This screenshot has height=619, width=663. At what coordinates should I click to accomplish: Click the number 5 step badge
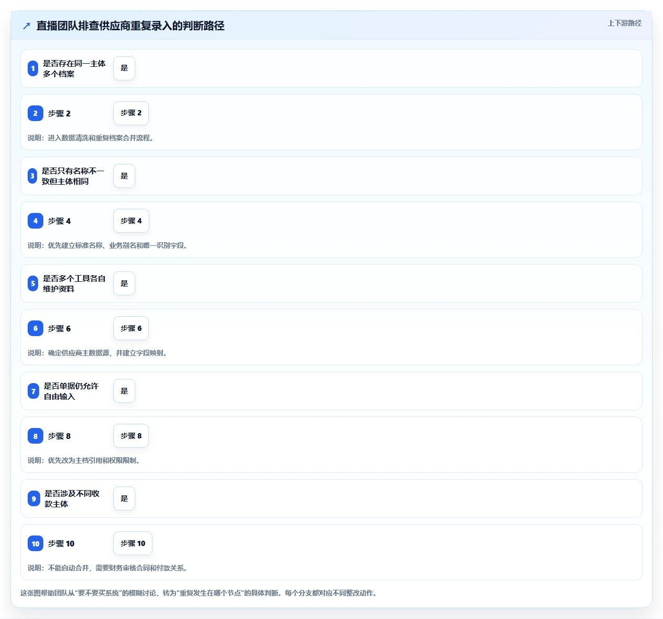(x=33, y=283)
